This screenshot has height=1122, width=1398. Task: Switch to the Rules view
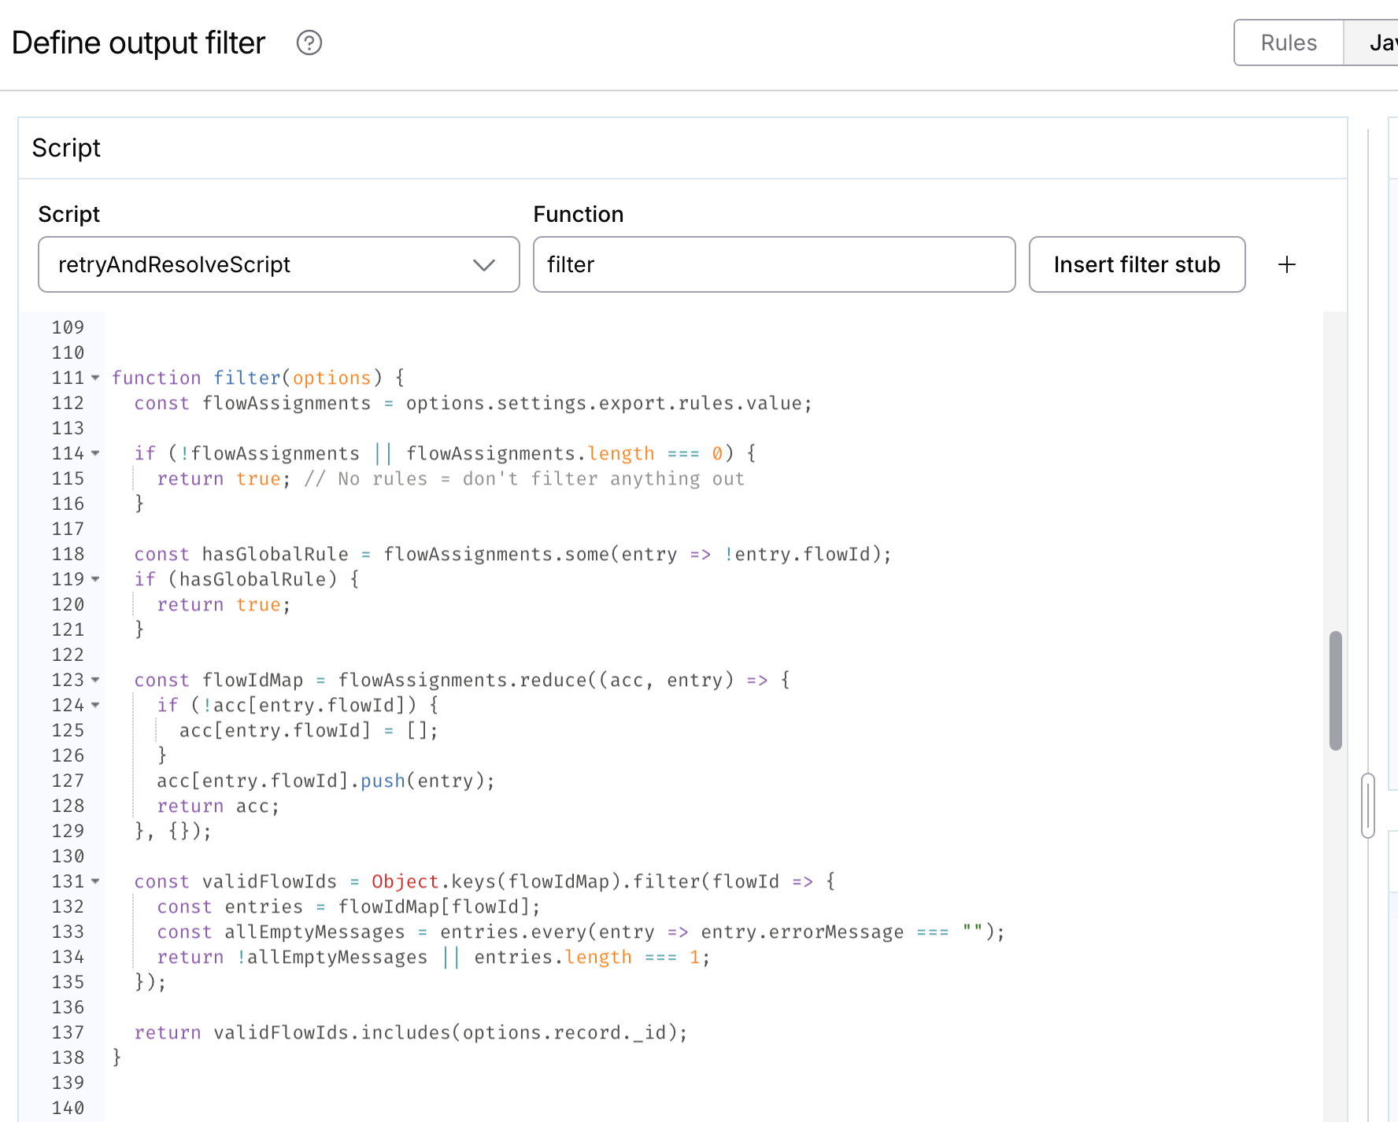pyautogui.click(x=1288, y=43)
